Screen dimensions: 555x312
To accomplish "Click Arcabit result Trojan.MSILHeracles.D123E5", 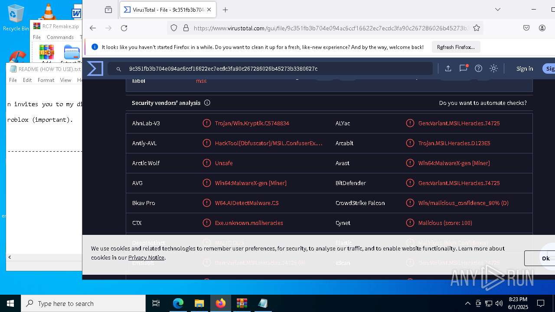I will (x=454, y=143).
